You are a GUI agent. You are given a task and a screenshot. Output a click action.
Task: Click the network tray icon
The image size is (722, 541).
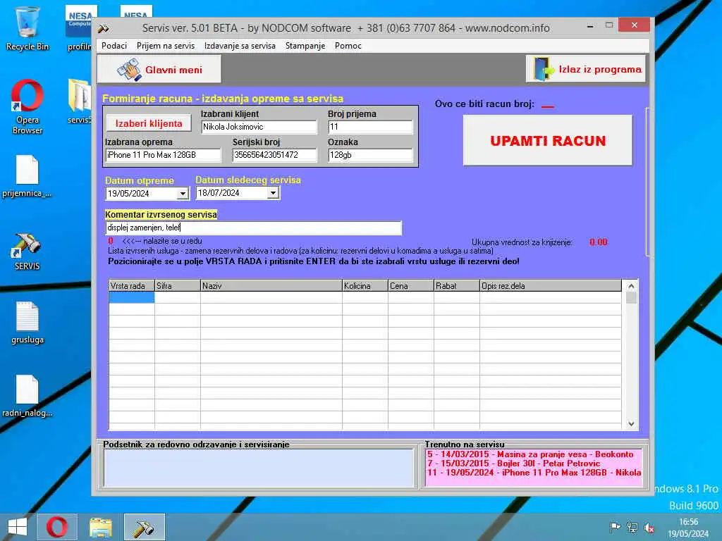pyautogui.click(x=632, y=527)
